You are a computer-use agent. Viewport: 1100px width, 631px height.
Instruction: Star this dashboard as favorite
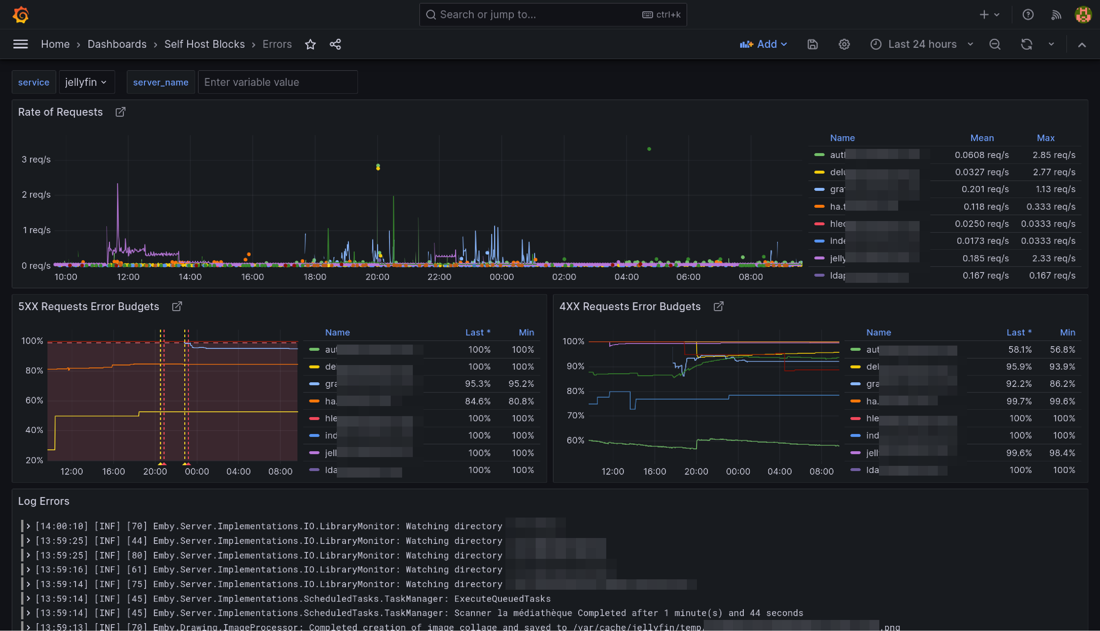310,44
